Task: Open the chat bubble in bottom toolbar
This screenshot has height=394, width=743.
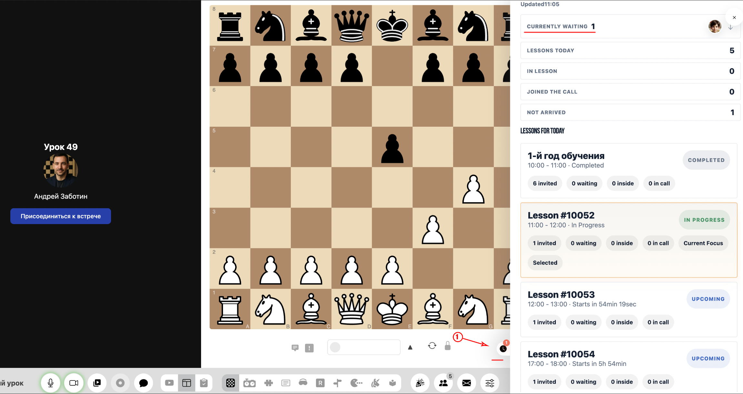Action: (144, 383)
